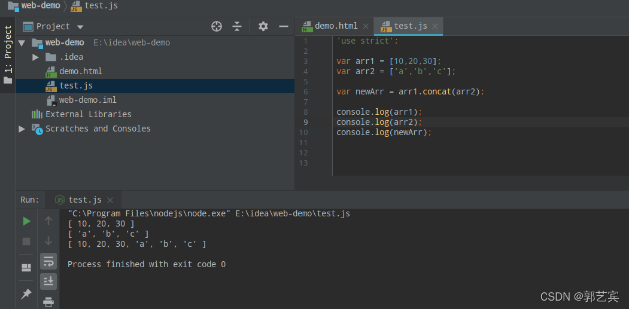The width and height of the screenshot is (629, 309).
Task: Click the JS icon beside test.js breadcrumb
Action: pos(76,6)
